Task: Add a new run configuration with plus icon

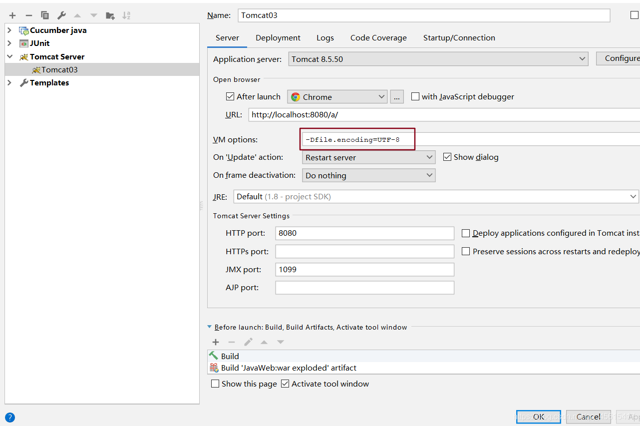Action: 12,15
